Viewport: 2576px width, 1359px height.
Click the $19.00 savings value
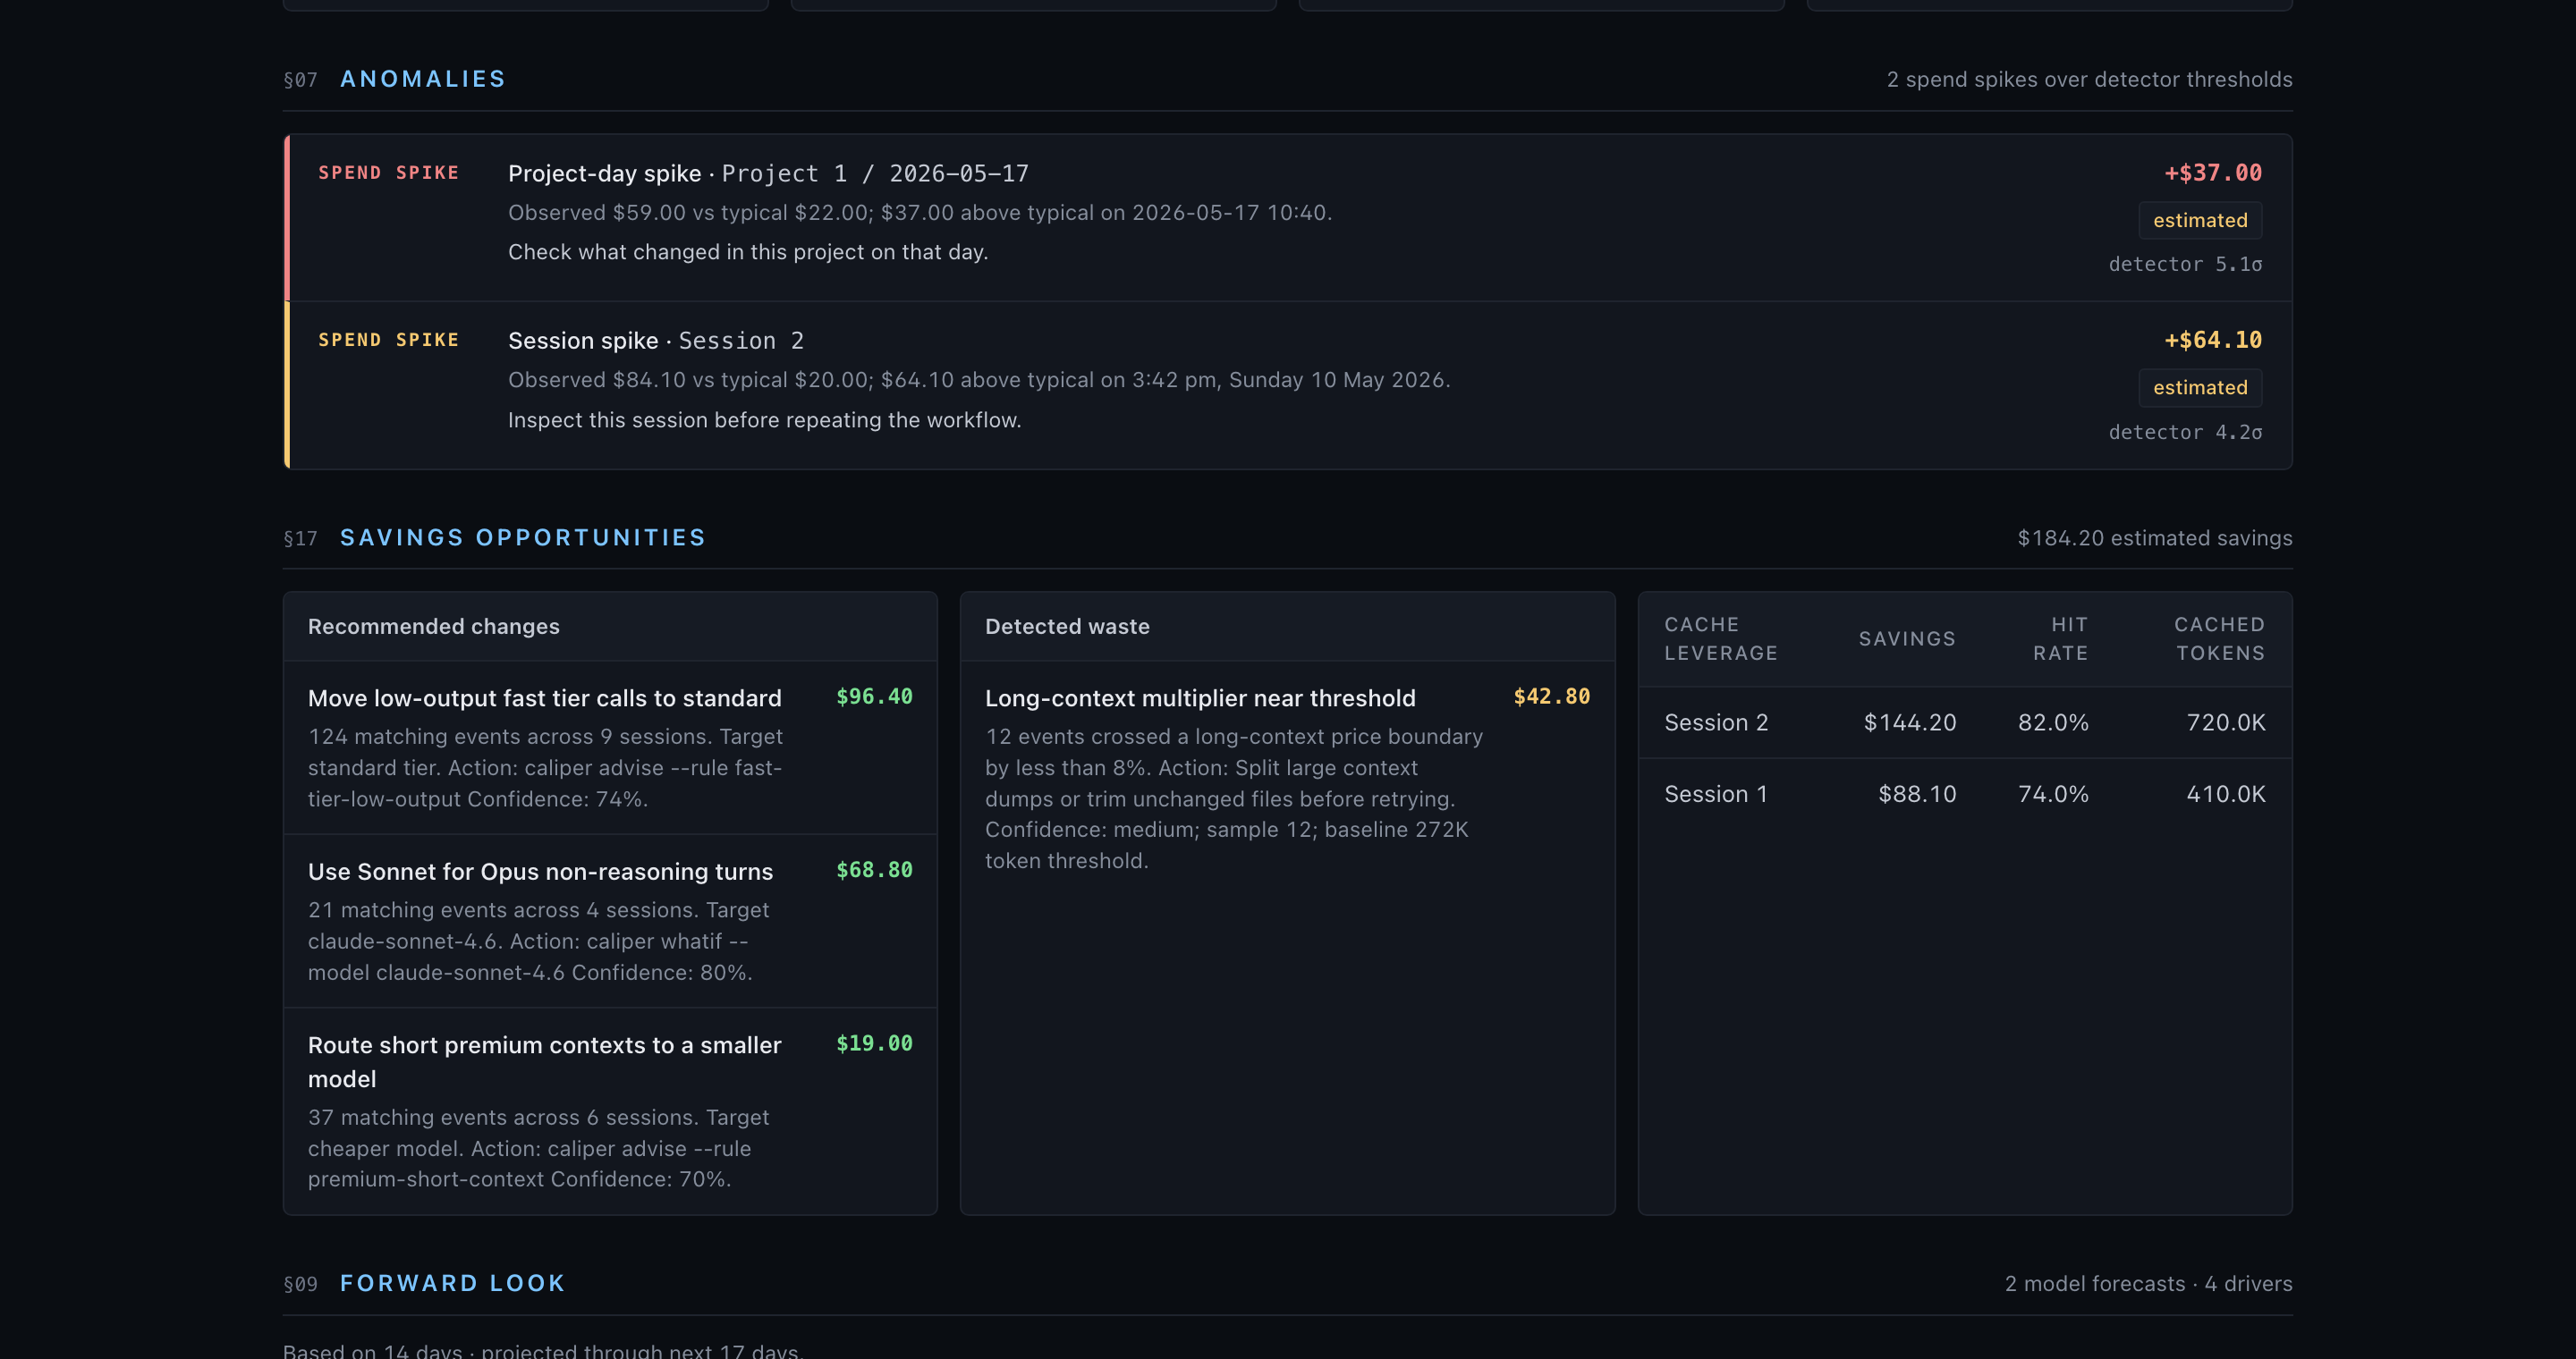point(874,1043)
